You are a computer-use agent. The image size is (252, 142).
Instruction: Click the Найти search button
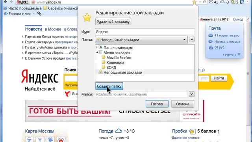coord(219,78)
